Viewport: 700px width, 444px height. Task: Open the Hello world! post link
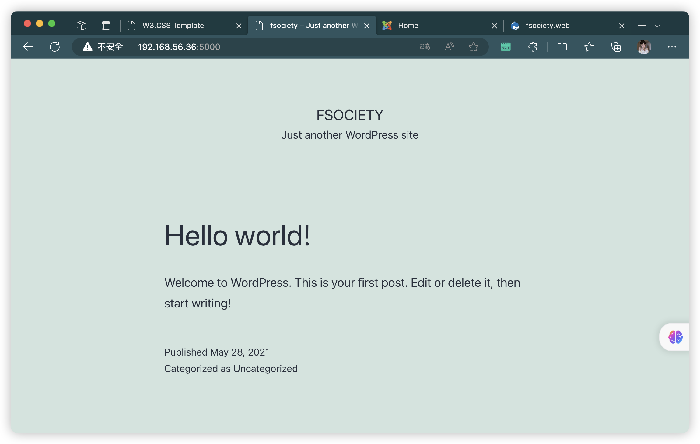coord(237,236)
